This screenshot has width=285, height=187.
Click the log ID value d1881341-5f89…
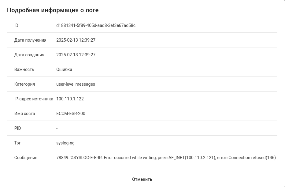[x=96, y=25]
